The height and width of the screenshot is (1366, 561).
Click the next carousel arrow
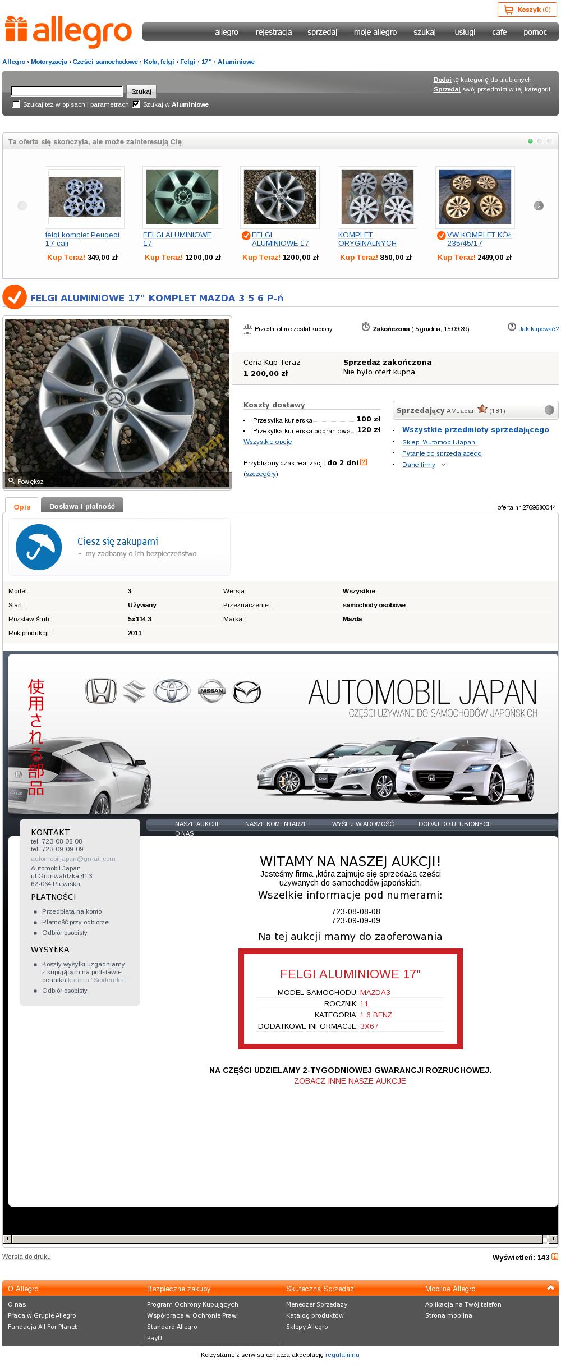539,205
